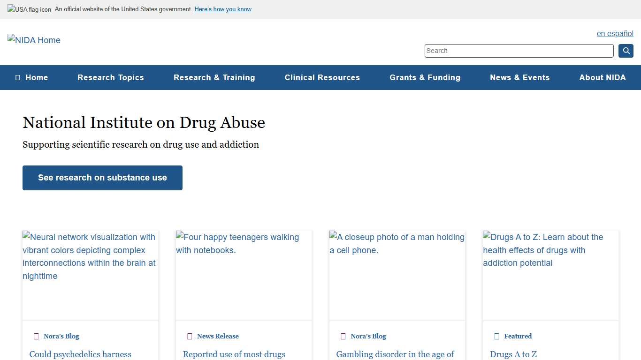Open the News & Events menu
The height and width of the screenshot is (360, 641).
(x=519, y=77)
